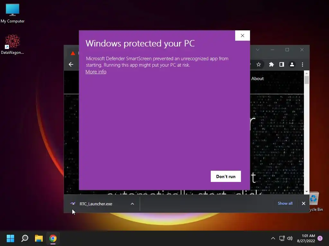Open notification badge in taskbar
The image size is (329, 246).
[x=320, y=238]
